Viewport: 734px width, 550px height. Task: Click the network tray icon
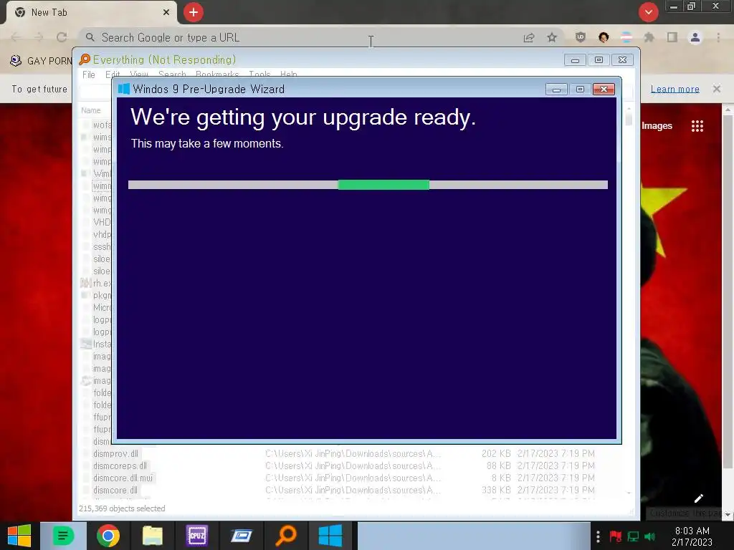pyautogui.click(x=634, y=536)
